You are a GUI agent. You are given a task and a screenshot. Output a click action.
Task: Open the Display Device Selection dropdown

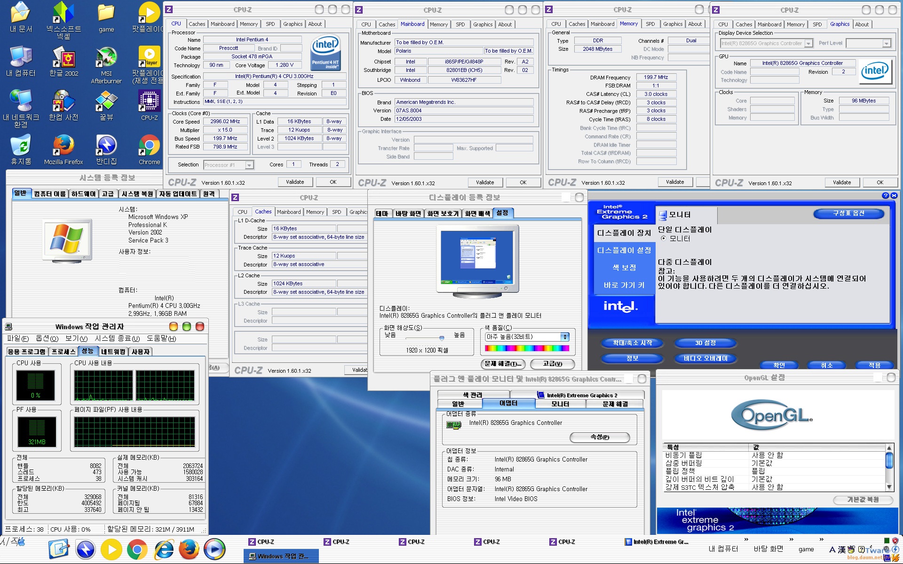click(808, 44)
